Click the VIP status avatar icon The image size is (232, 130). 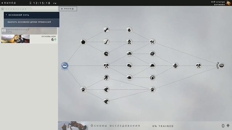pos(229,3)
